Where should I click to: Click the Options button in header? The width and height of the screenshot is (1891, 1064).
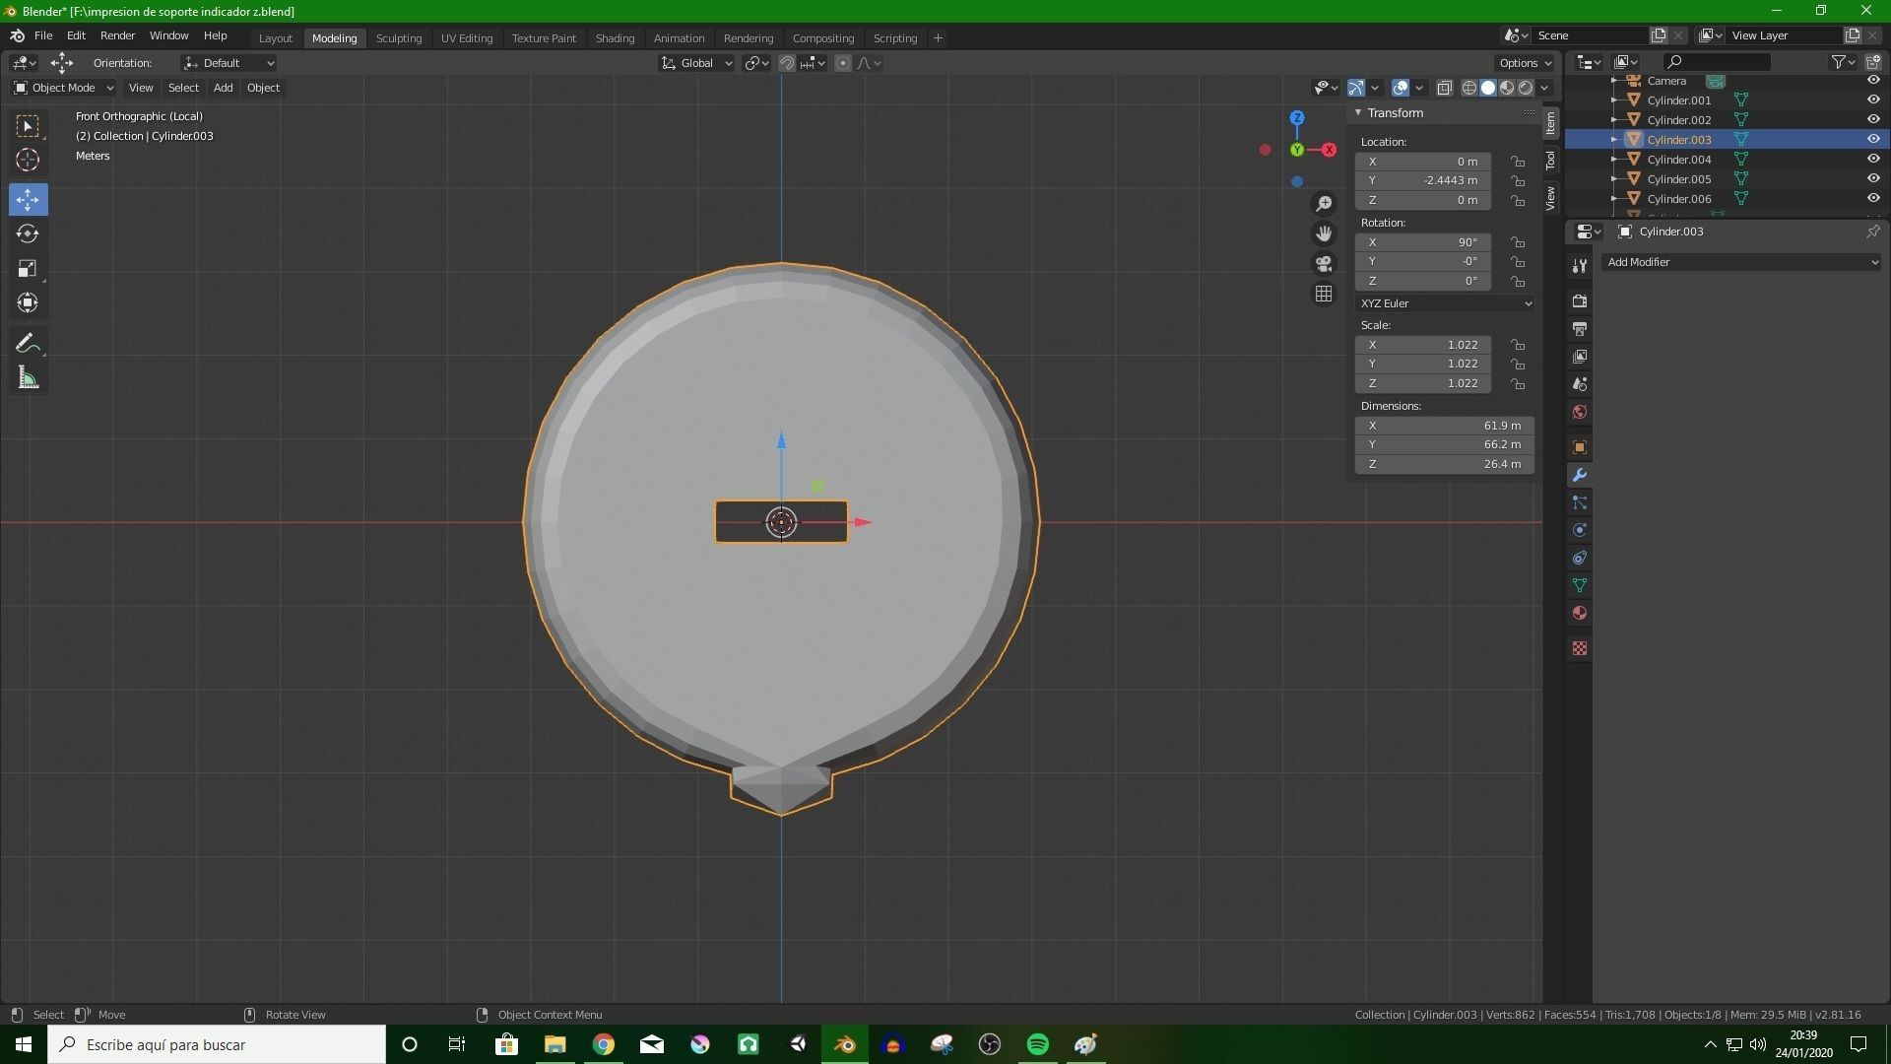[x=1524, y=63]
